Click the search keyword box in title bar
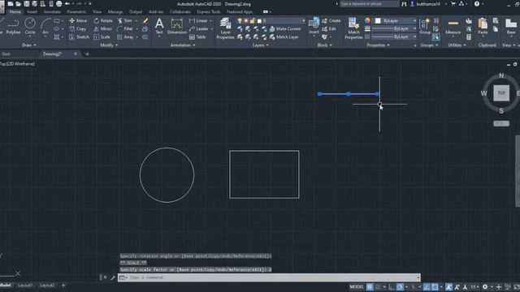The image size is (520, 292). point(369,4)
